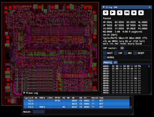This screenshot has height=117, width=154.
Task: Click the AF:5501 register value
Action: point(107,22)
